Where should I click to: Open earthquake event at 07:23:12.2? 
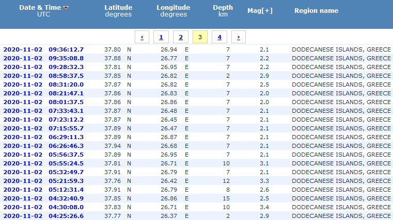coord(43,120)
